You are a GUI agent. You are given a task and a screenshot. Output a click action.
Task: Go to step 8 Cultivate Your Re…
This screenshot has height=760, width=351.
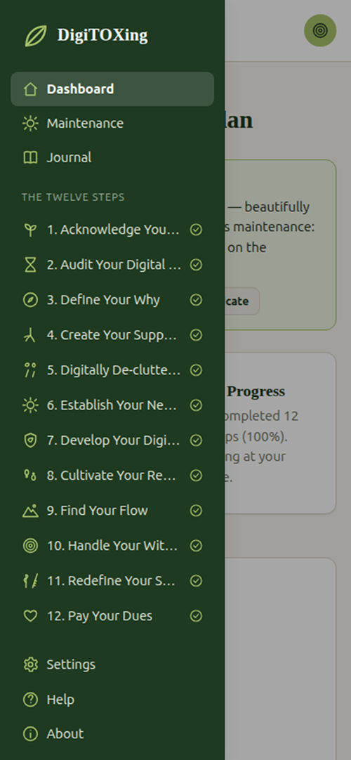pos(112,476)
